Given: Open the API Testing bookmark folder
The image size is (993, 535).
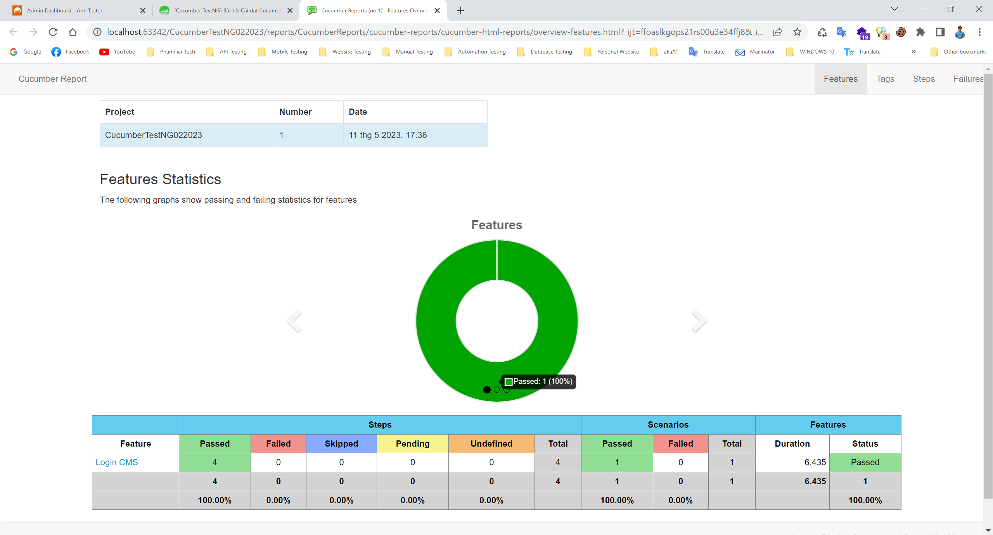Looking at the screenshot, I should point(227,52).
